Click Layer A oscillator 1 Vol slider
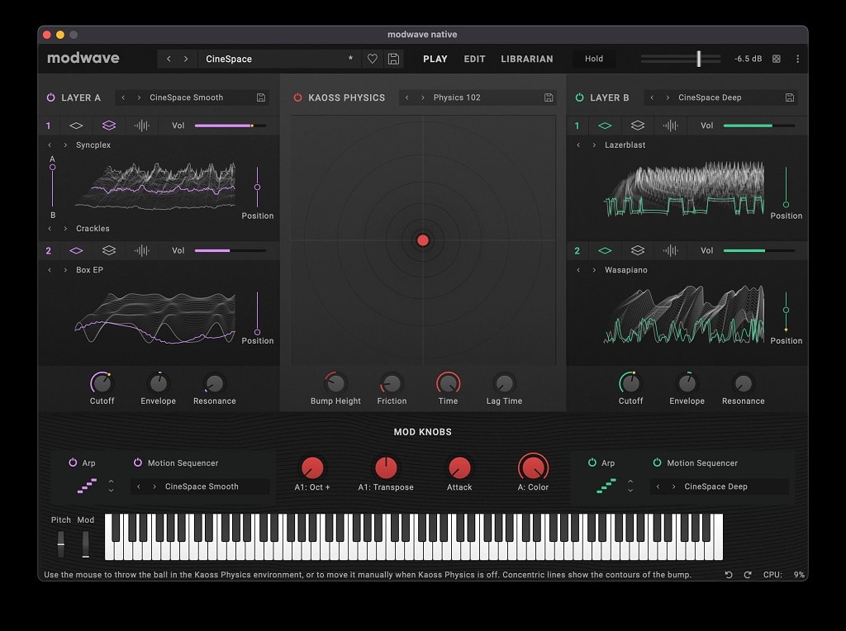The height and width of the screenshot is (631, 846). 231,126
